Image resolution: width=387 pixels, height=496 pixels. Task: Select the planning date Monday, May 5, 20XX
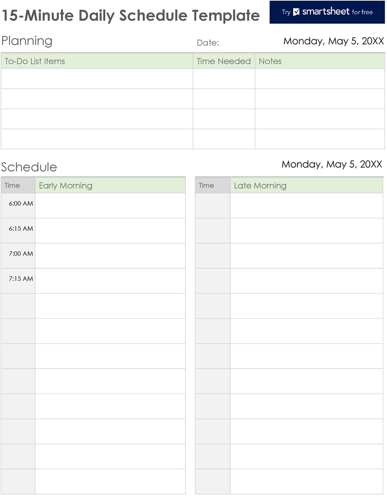pyautogui.click(x=333, y=41)
